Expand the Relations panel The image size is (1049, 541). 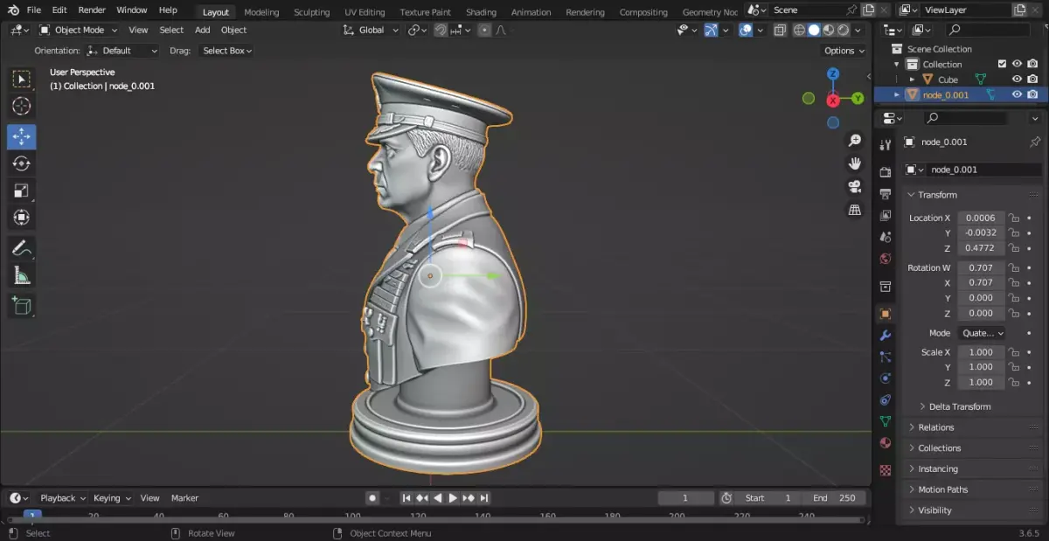pos(935,427)
